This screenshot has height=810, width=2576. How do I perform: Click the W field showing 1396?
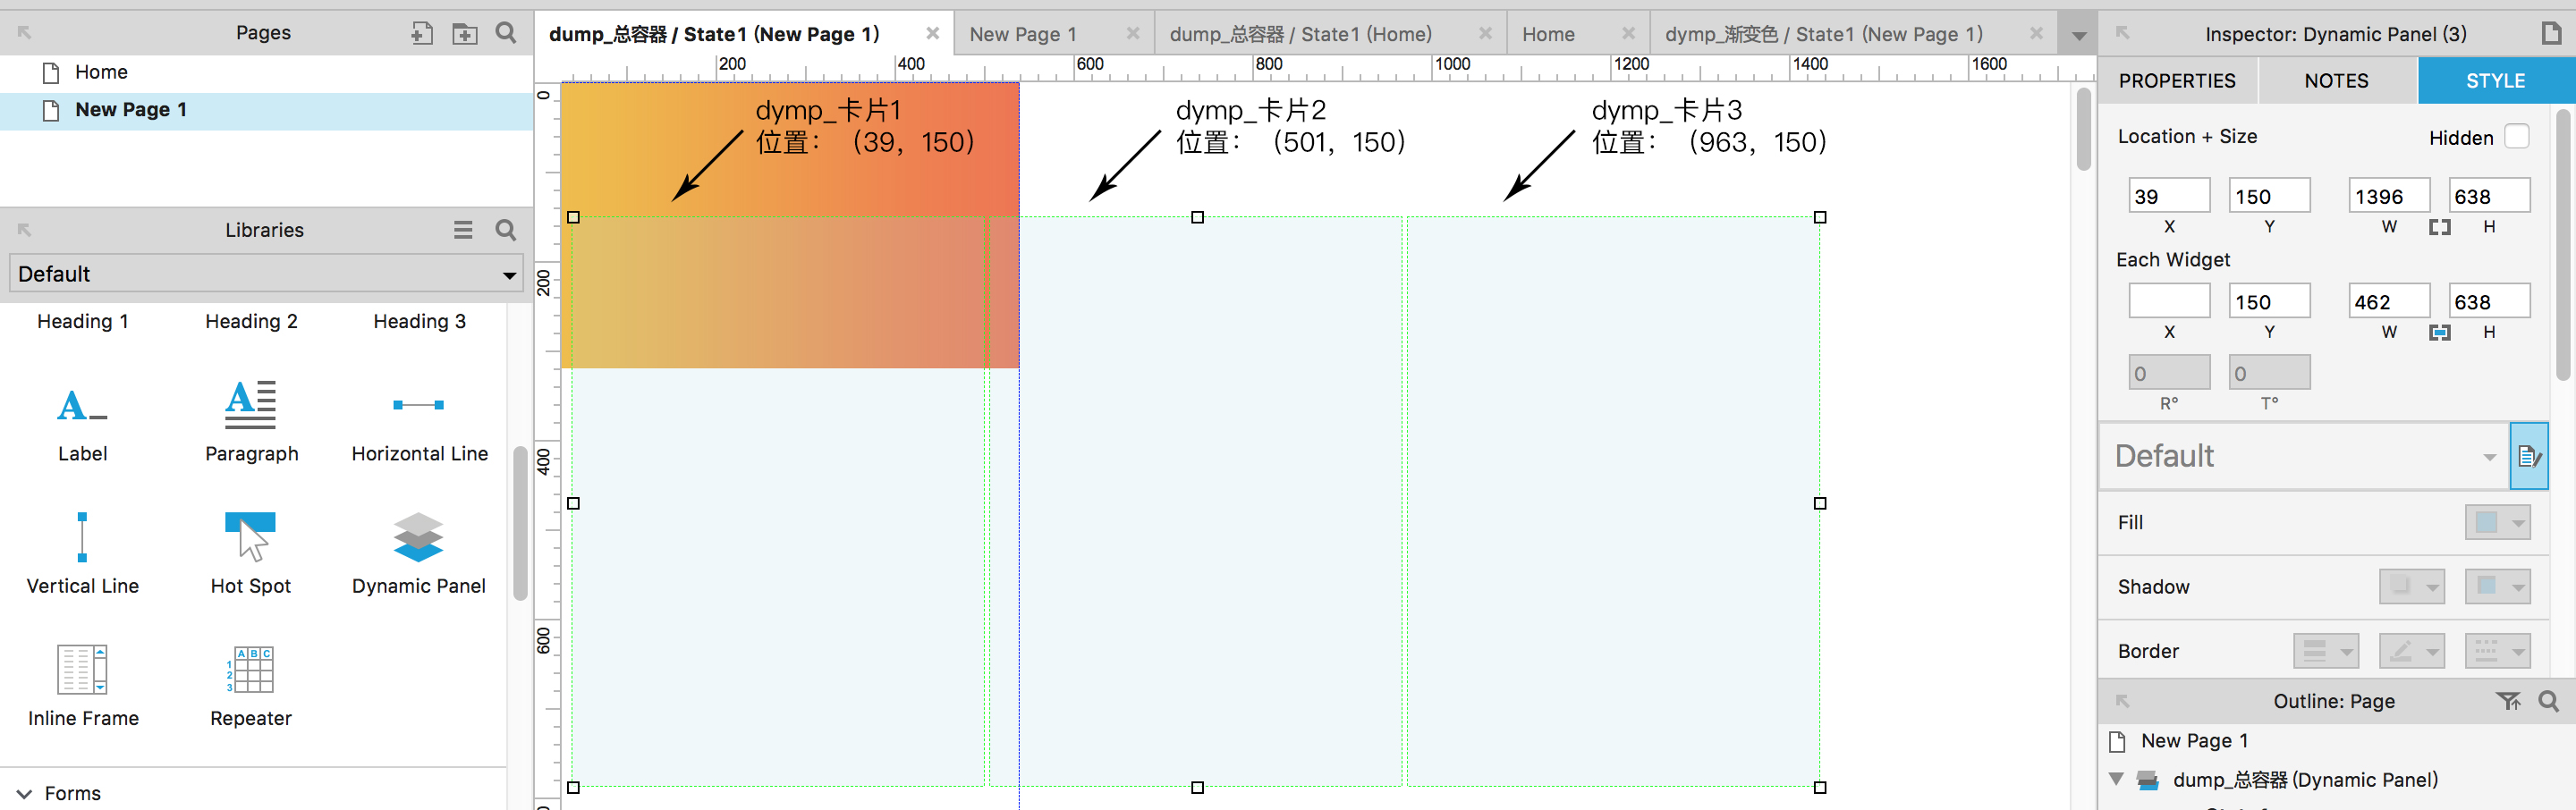(2389, 196)
